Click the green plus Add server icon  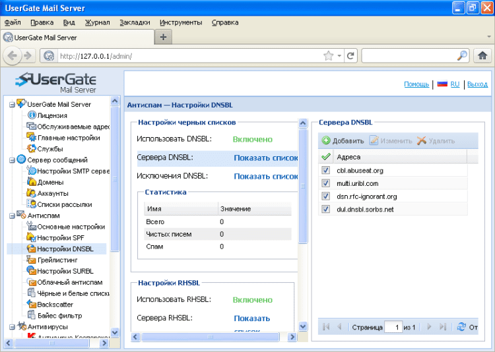pos(326,141)
